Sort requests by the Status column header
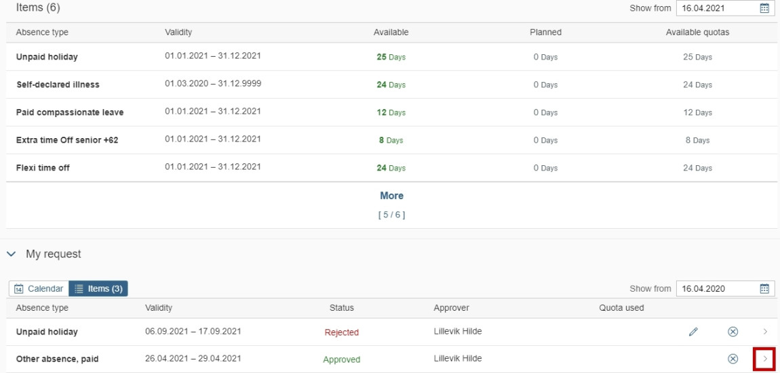 [342, 308]
